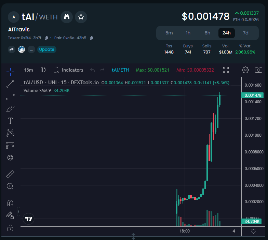Viewport: 268px width, 240px height.
Task: Click the AITravis token name
Action: (x=19, y=29)
